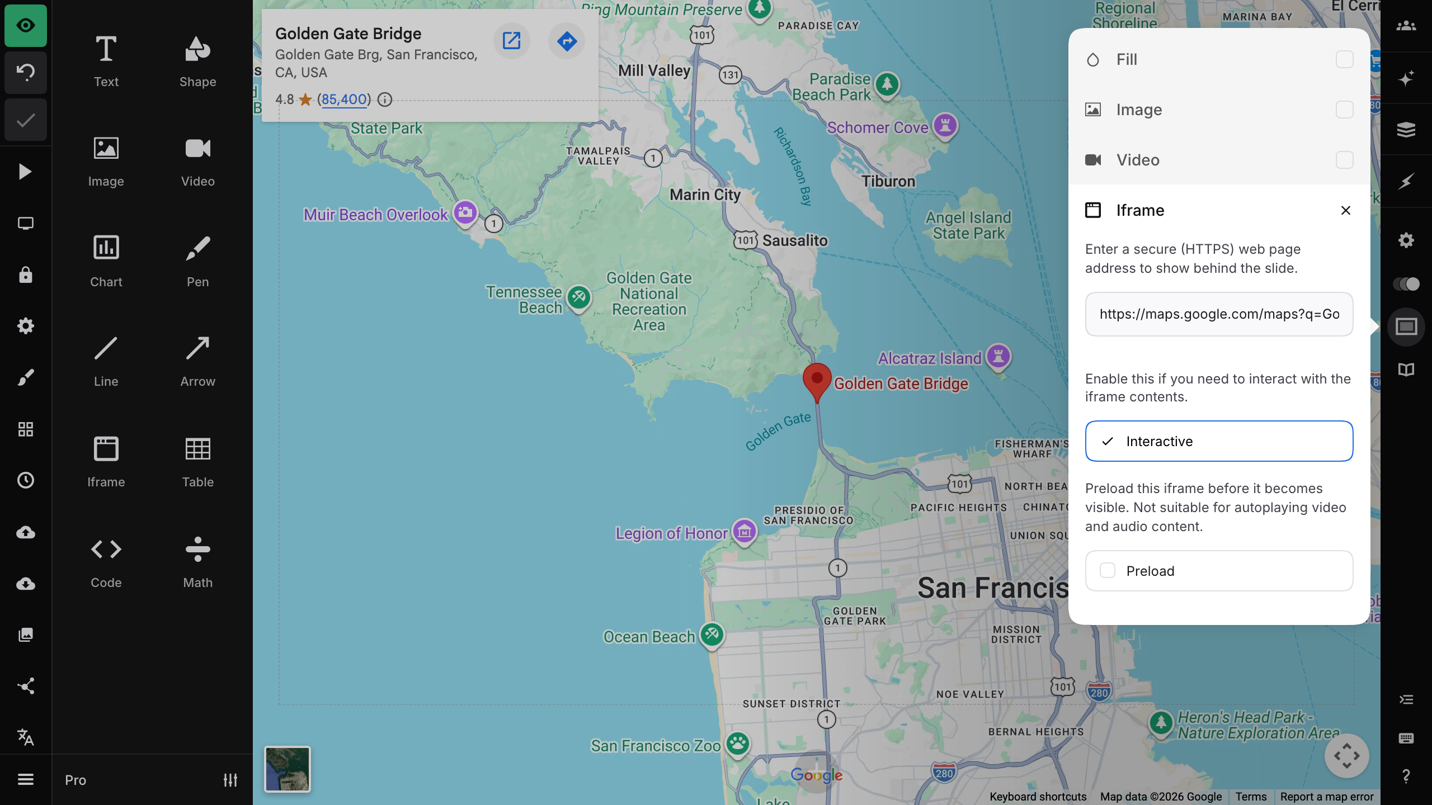The height and width of the screenshot is (805, 1432).
Task: Open the lightning bolt icon on right
Action: point(1406,181)
